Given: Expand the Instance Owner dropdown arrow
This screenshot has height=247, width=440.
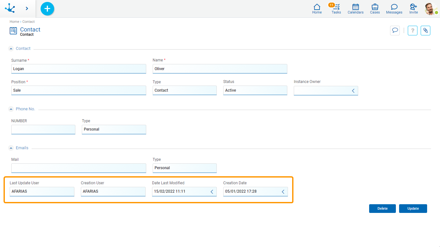Looking at the screenshot, I should point(353,91).
